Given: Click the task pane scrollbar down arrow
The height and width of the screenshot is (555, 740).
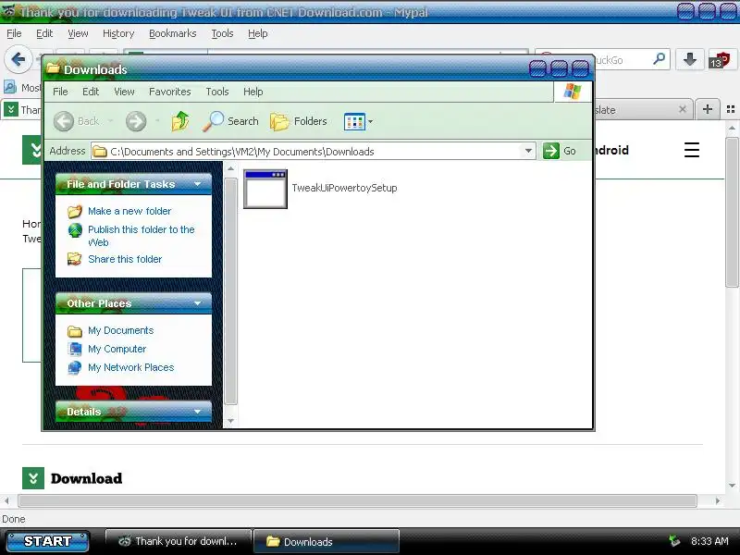Looking at the screenshot, I should pyautogui.click(x=230, y=421).
